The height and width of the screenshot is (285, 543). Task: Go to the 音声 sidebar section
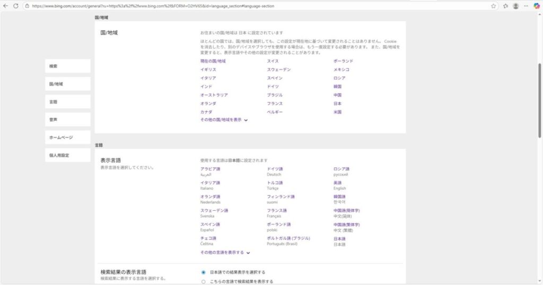[68, 120]
